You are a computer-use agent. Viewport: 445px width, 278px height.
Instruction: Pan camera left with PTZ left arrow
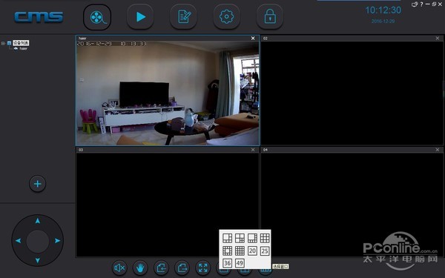pyautogui.click(x=18, y=240)
